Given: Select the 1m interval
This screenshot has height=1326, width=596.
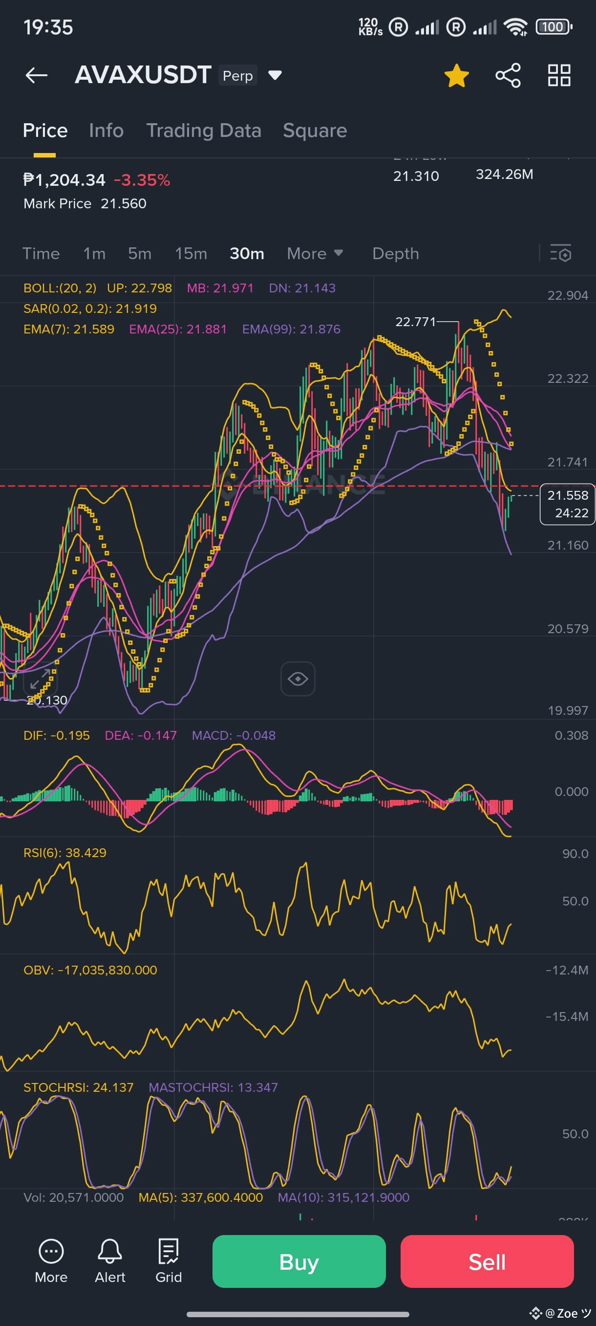Looking at the screenshot, I should pyautogui.click(x=94, y=254).
